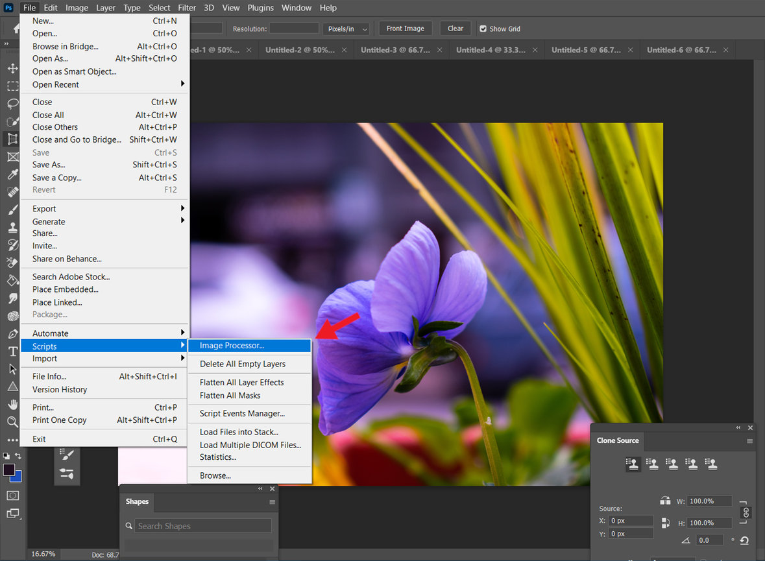The image size is (765, 561).
Task: Toggle the Show Grid checkbox
Action: point(483,29)
